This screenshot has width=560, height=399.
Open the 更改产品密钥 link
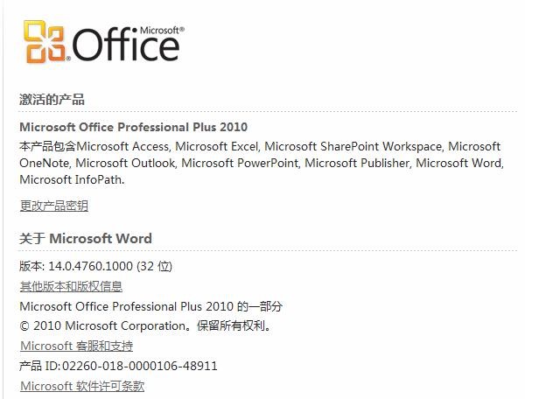pyautogui.click(x=54, y=206)
